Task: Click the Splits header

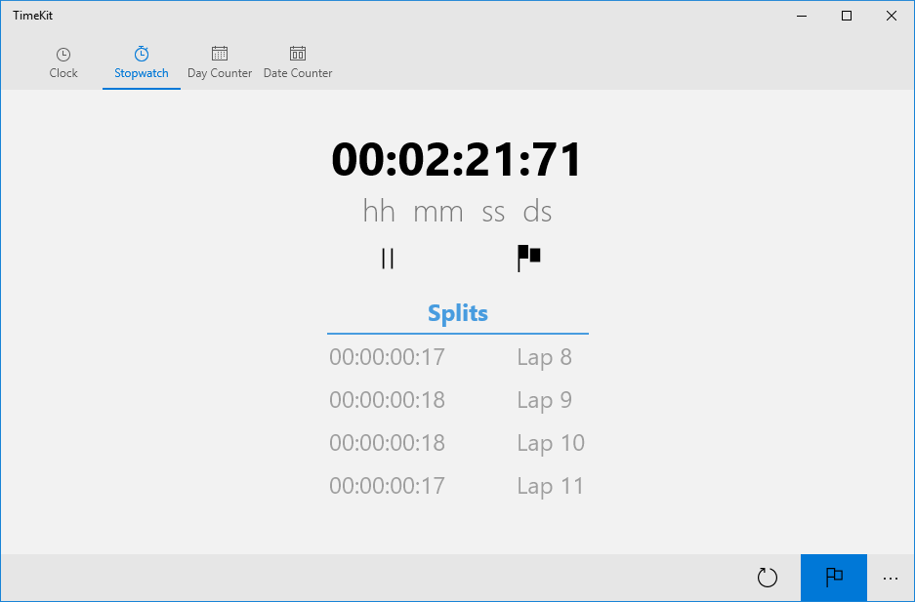Action: pos(457,313)
